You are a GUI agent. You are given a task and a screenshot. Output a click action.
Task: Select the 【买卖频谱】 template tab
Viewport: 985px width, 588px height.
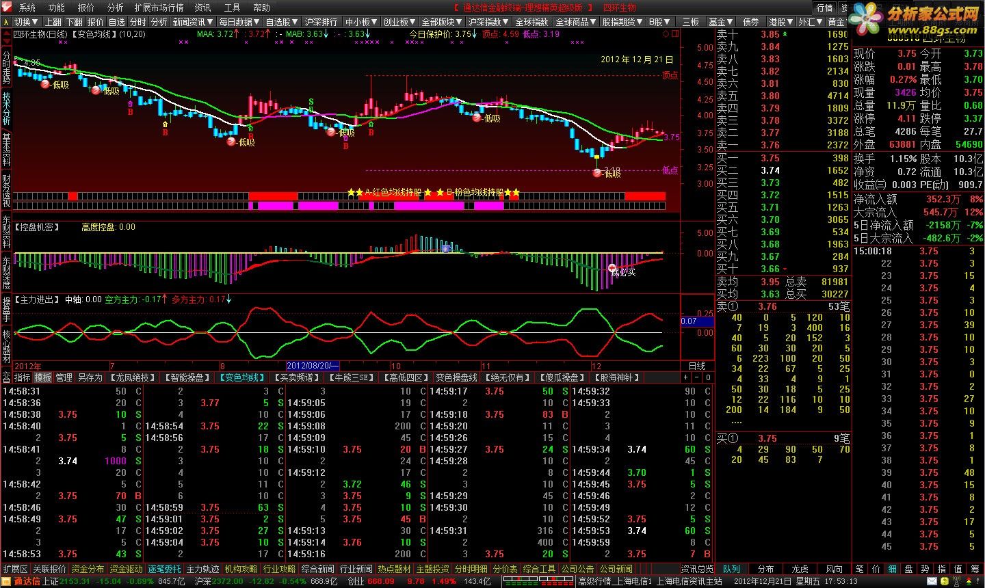point(296,377)
